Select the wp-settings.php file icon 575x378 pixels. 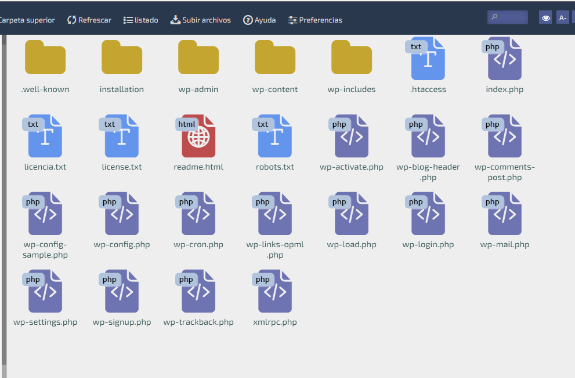pos(42,291)
